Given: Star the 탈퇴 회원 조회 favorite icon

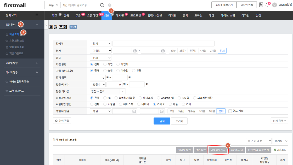Looking at the screenshot, I should click(x=7, y=47).
